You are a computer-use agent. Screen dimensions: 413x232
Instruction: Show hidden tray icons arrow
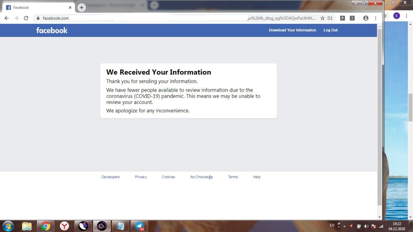pos(344,226)
